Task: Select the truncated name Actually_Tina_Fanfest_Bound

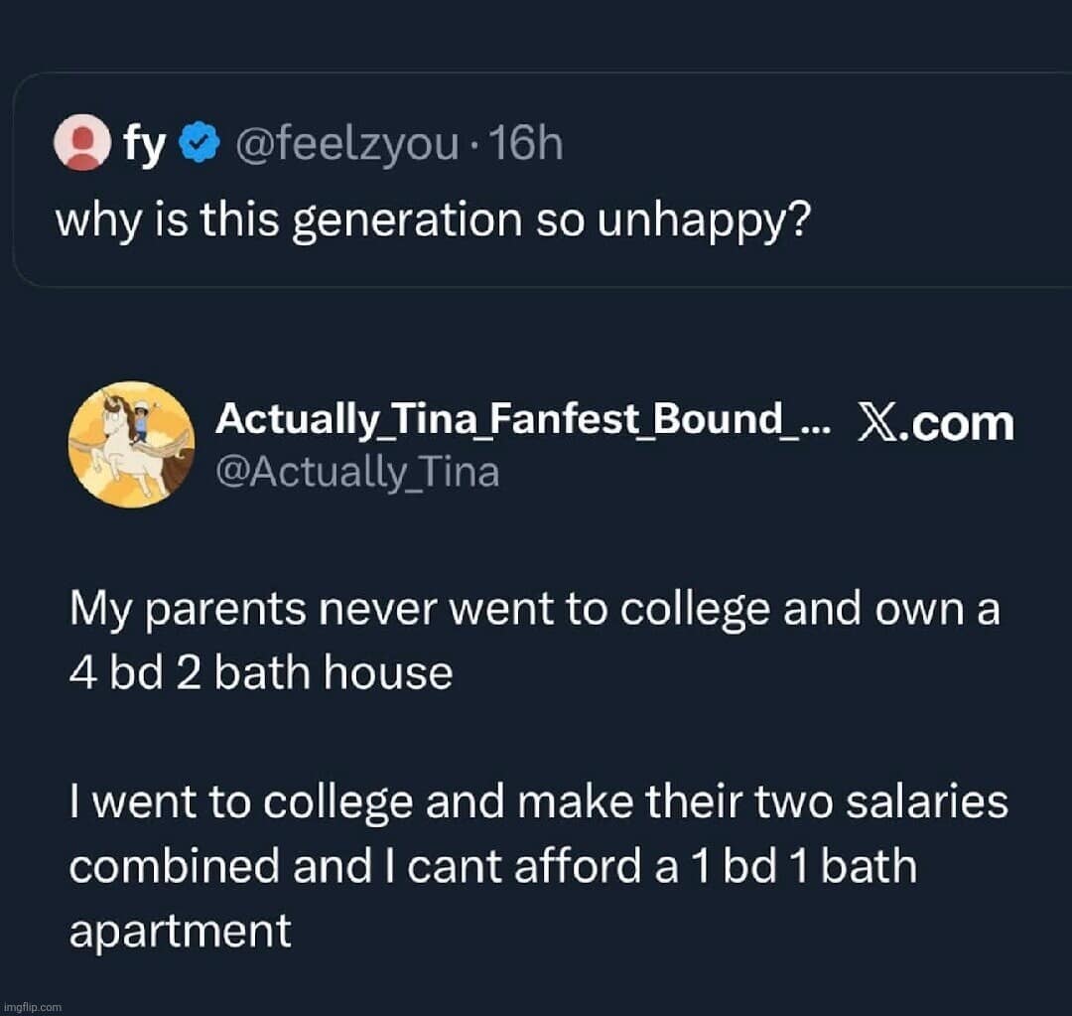Action: pyautogui.click(x=516, y=418)
